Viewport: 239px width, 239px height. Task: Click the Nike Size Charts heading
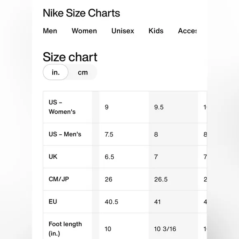(x=82, y=13)
